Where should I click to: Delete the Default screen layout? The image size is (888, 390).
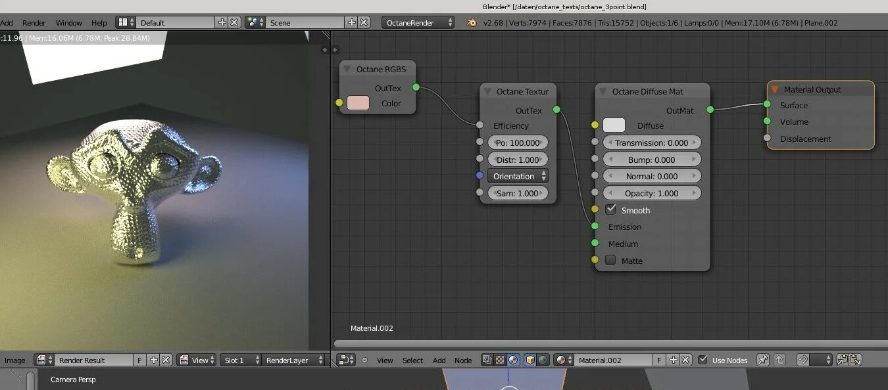tap(234, 22)
